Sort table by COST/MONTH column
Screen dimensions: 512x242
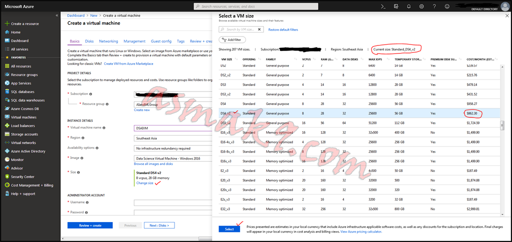point(481,59)
